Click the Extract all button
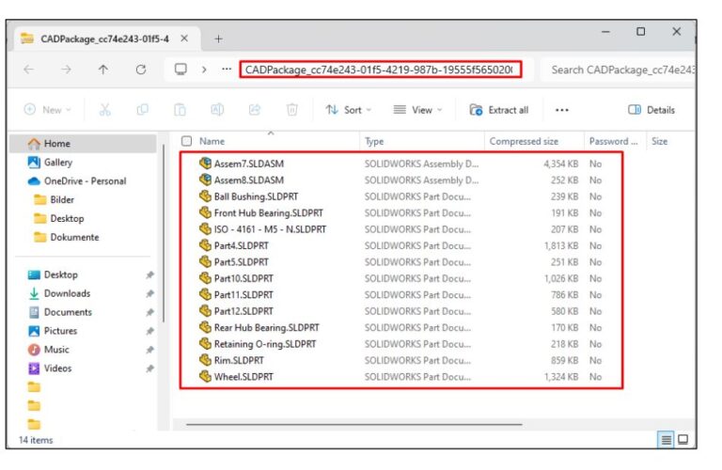 click(499, 110)
